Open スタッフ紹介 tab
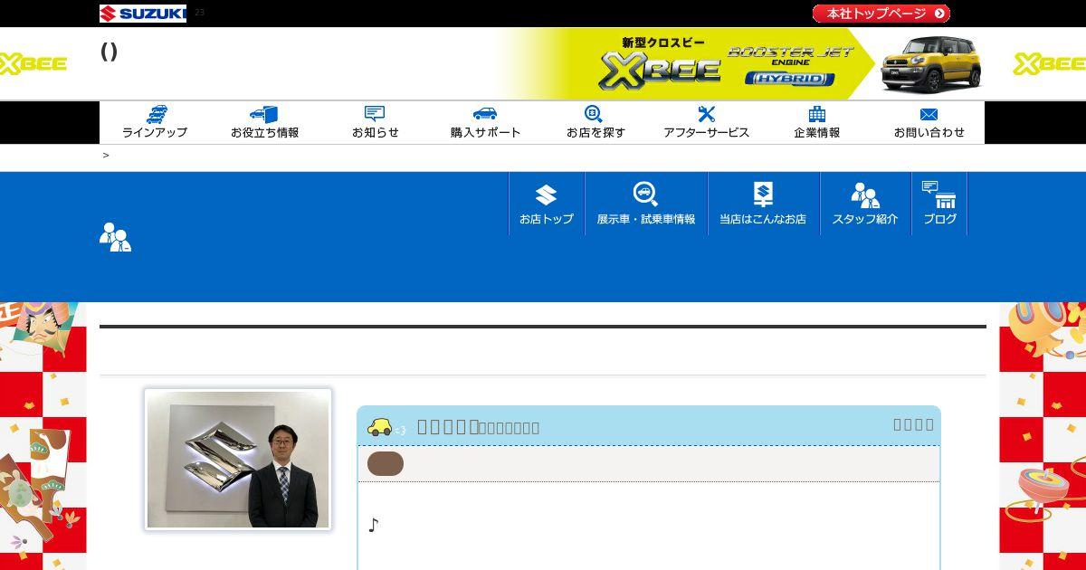Image resolution: width=1086 pixels, height=570 pixels. pos(865,204)
